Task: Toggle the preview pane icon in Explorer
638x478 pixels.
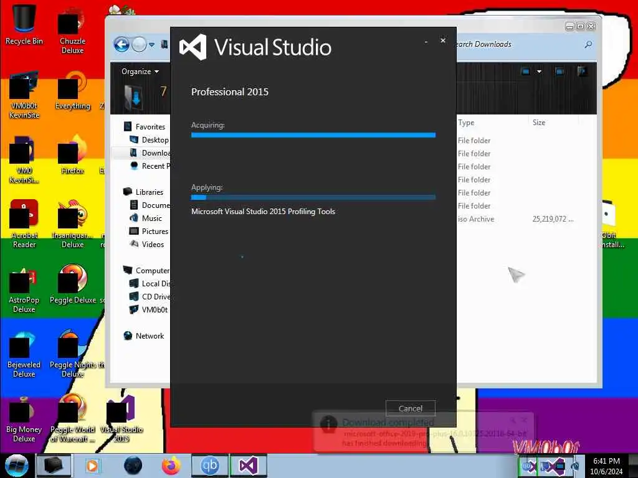Action: 559,72
